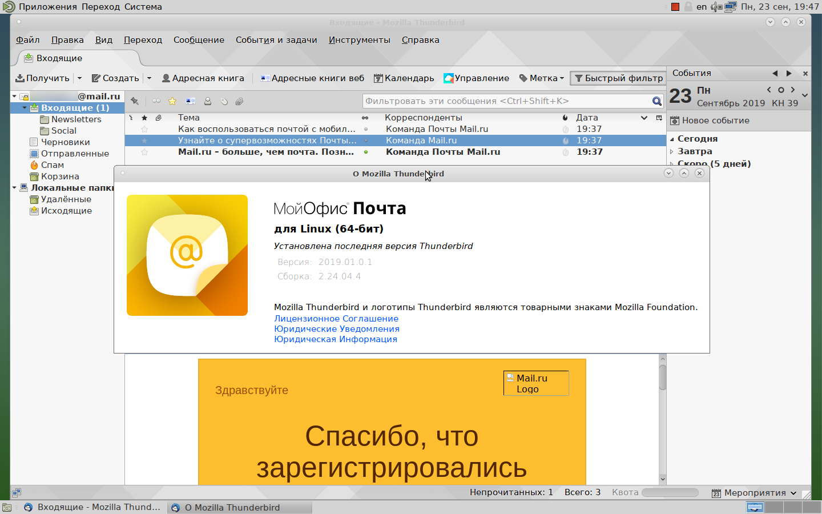Viewport: 822px width, 514px height.
Task: Click the Получить mail button
Action: pos(42,78)
